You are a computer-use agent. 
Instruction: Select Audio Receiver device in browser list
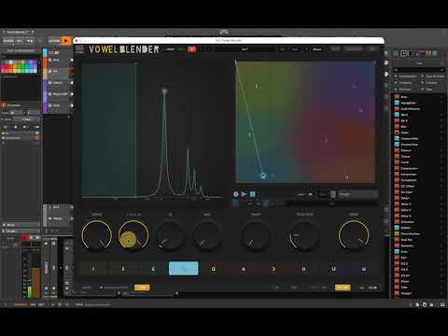(418, 108)
